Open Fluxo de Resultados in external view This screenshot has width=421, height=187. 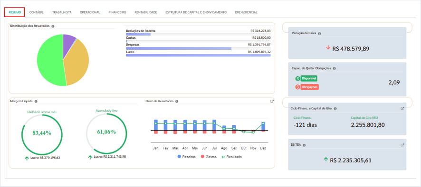(x=272, y=101)
